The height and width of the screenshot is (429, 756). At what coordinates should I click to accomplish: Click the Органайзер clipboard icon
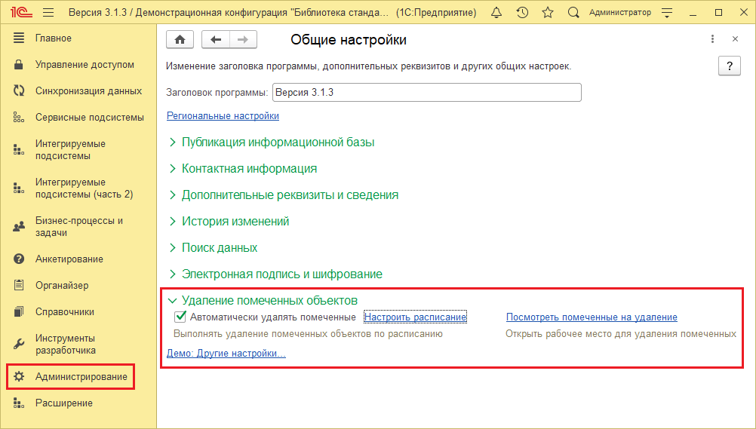19,285
